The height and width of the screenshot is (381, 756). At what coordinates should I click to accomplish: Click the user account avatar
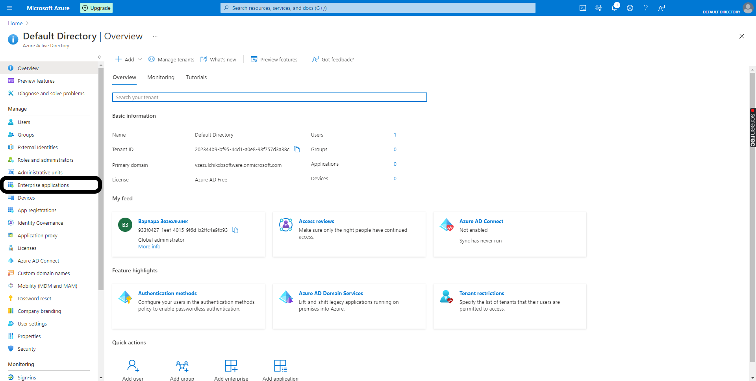pyautogui.click(x=748, y=7)
